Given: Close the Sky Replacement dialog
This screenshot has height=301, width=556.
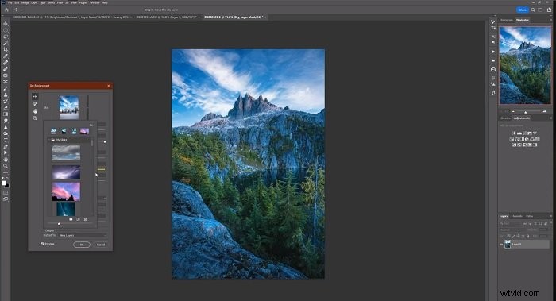Looking at the screenshot, I should [x=109, y=86].
